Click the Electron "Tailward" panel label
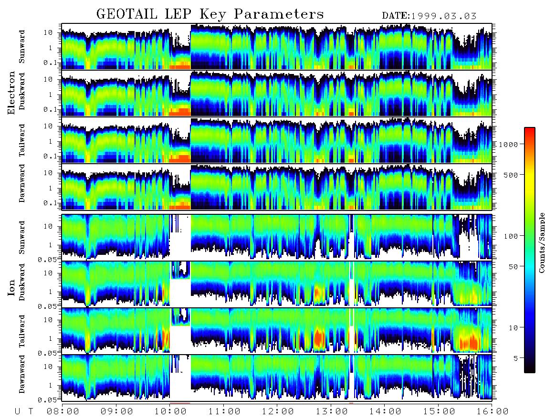 click(22, 140)
